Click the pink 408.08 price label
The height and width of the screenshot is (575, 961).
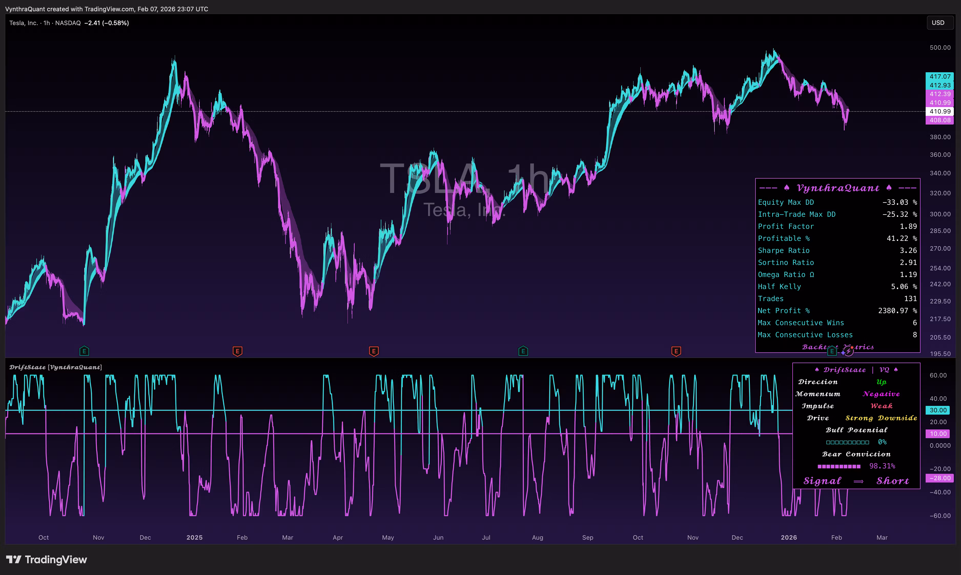[940, 120]
